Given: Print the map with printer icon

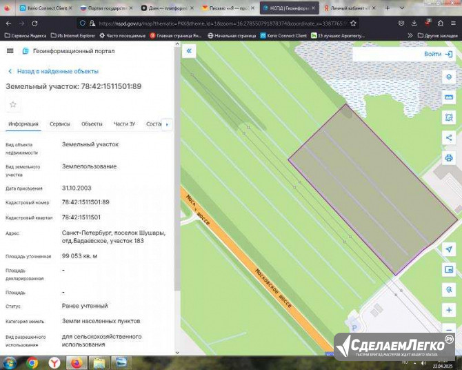Looking at the screenshot, I should [x=449, y=158].
